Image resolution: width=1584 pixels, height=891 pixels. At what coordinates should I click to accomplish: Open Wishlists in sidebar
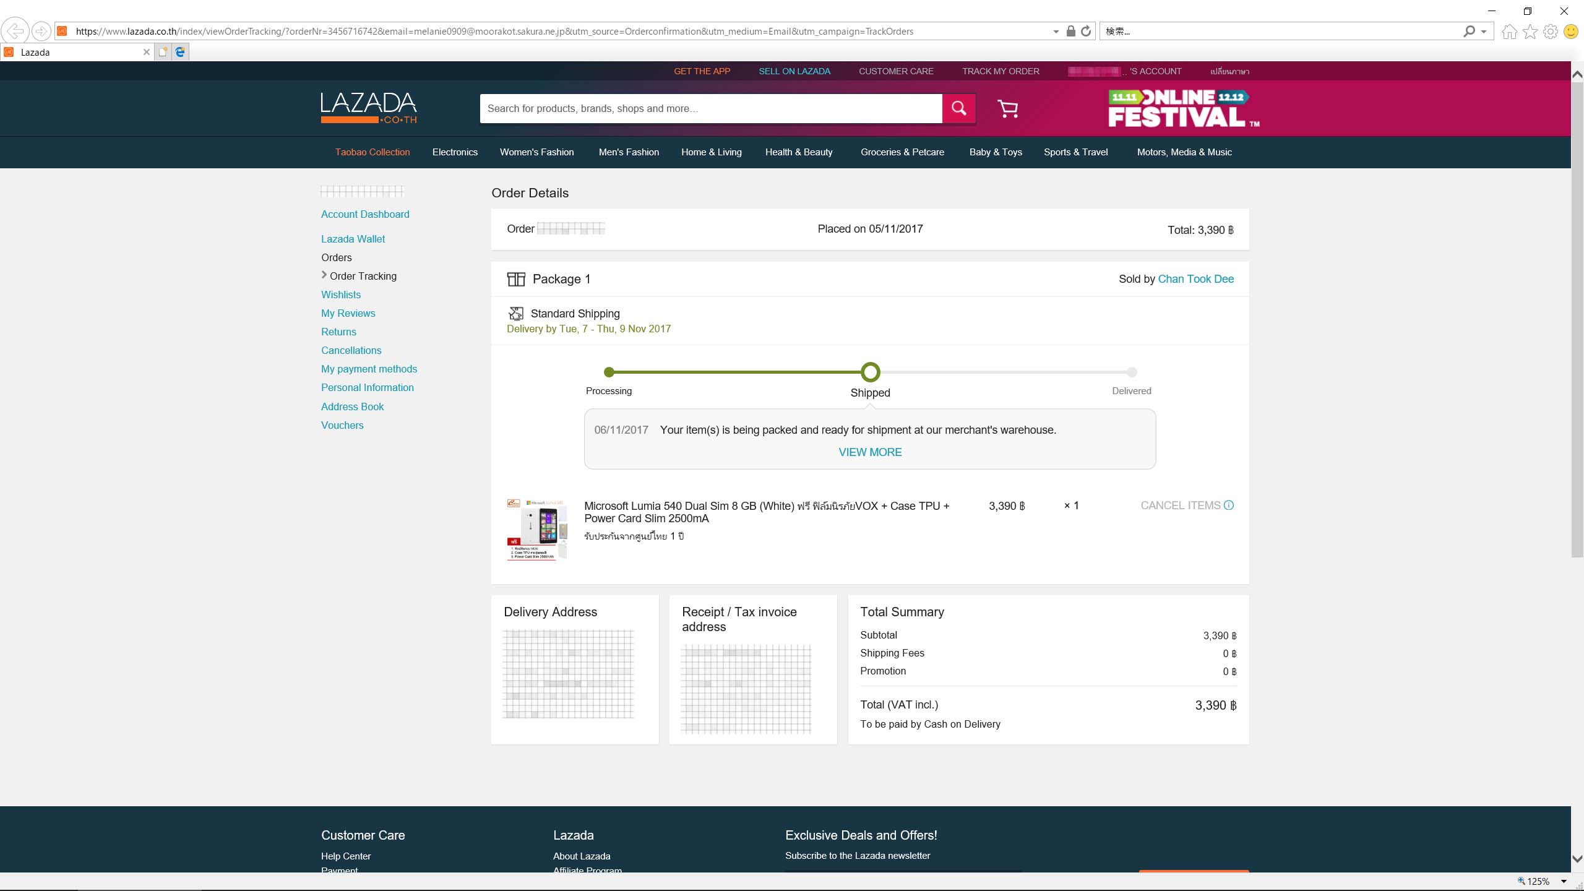pos(340,295)
